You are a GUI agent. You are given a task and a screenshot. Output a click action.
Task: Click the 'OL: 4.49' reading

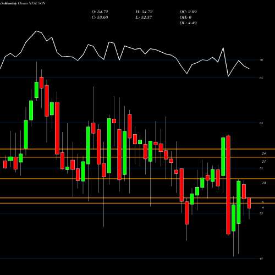pos(188,23)
